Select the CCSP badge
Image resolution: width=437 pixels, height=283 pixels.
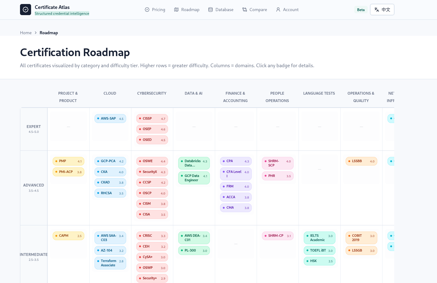[x=152, y=183]
